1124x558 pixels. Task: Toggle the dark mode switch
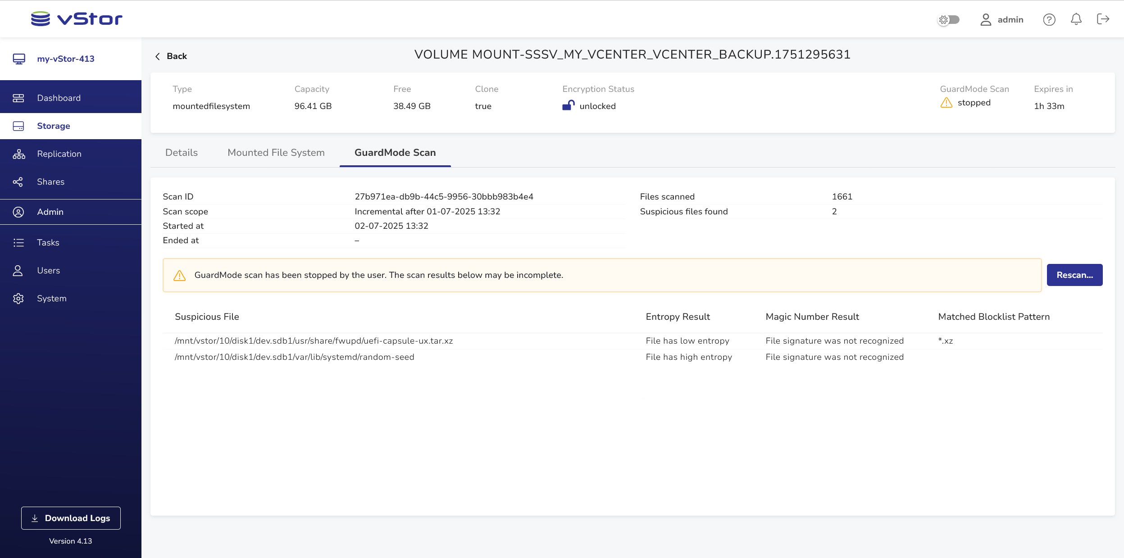(x=949, y=19)
